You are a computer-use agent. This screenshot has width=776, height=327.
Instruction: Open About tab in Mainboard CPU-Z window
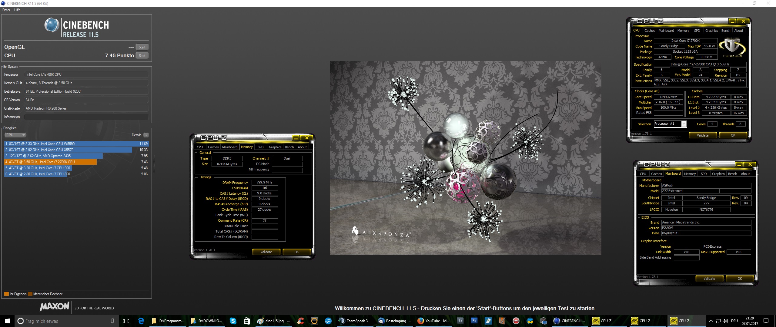[745, 174]
